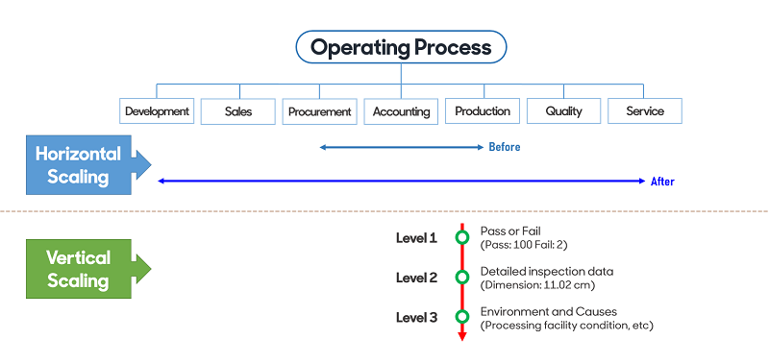Click the Procurement box
769x364 pixels.
pyautogui.click(x=319, y=111)
